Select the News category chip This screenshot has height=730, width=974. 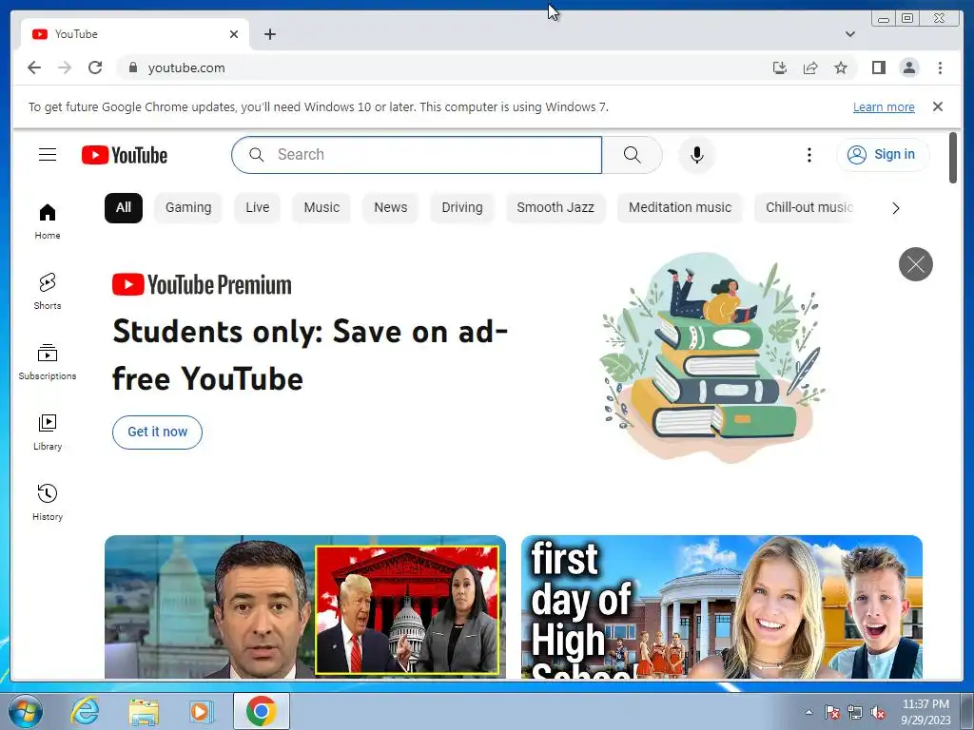click(391, 208)
